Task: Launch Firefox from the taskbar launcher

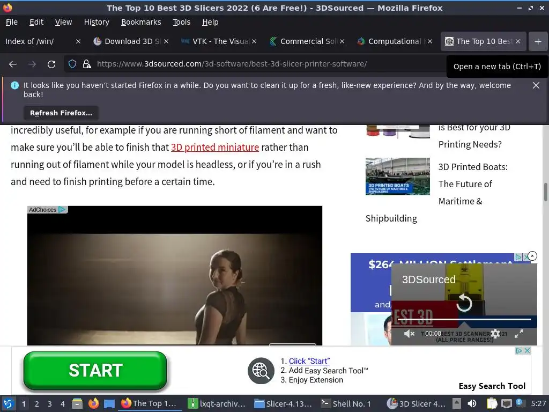Action: click(93, 403)
